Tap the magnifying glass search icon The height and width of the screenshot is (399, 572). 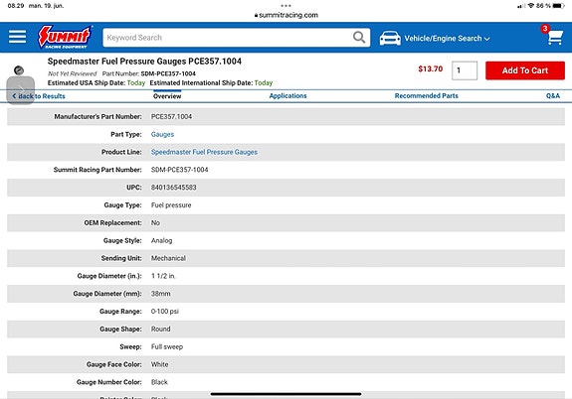coord(359,37)
